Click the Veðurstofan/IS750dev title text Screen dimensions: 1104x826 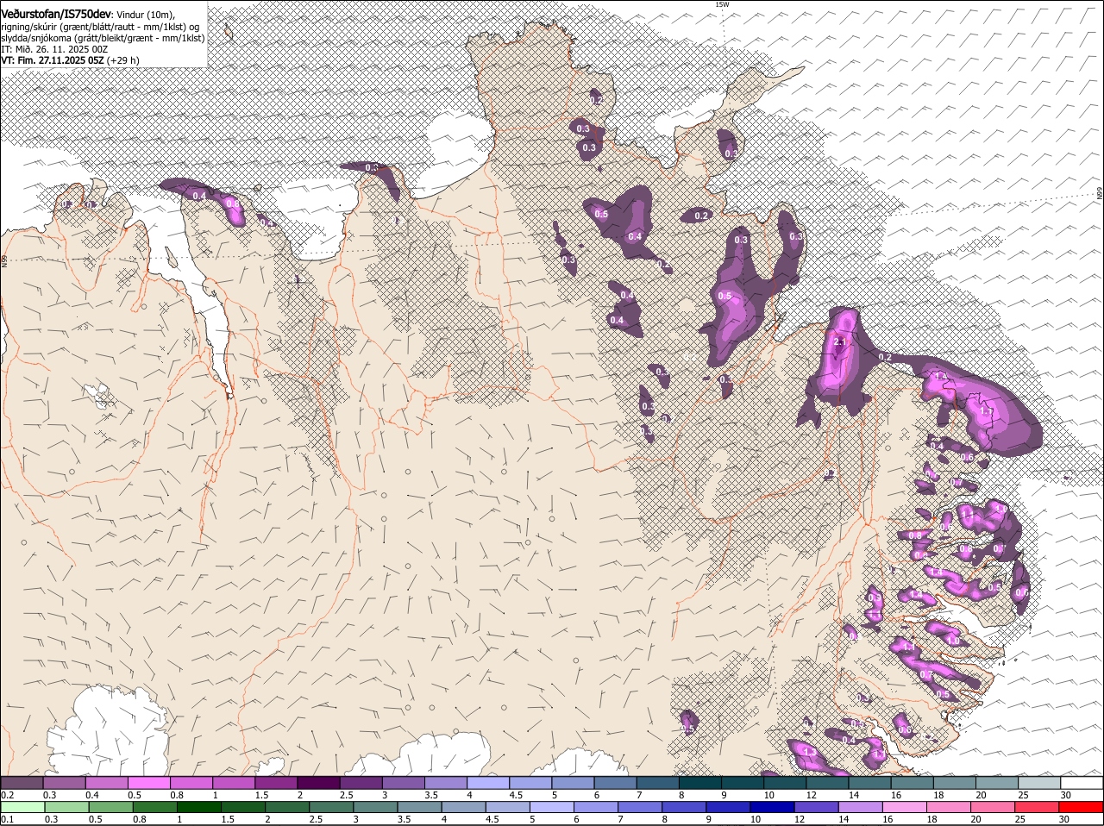pyautogui.click(x=56, y=14)
